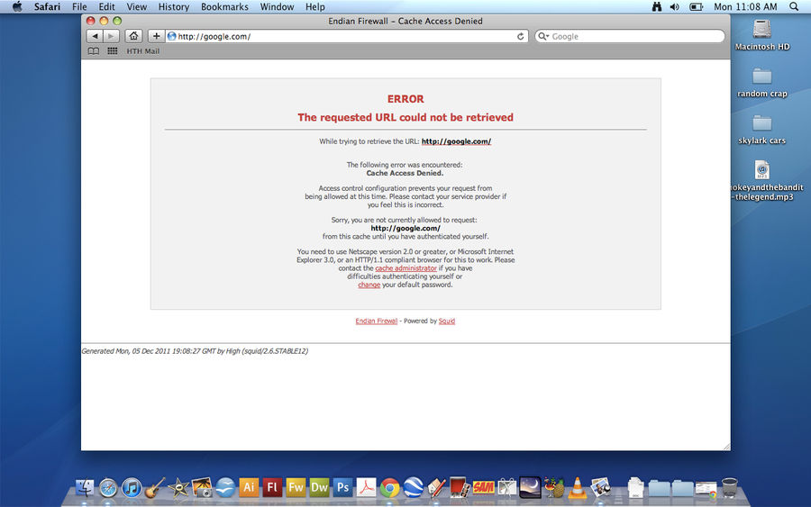Show all bookmarks with open-book icon
The height and width of the screenshot is (507, 811).
click(94, 51)
